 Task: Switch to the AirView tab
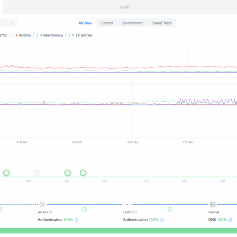85,23
